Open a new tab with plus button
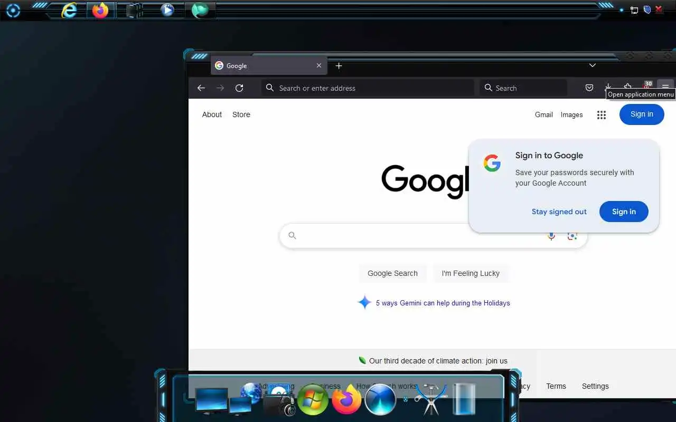The image size is (676, 422). pyautogui.click(x=339, y=65)
